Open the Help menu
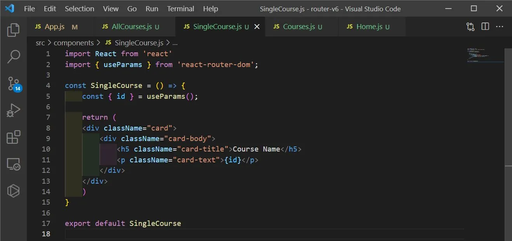The image size is (512, 241). (x=211, y=9)
